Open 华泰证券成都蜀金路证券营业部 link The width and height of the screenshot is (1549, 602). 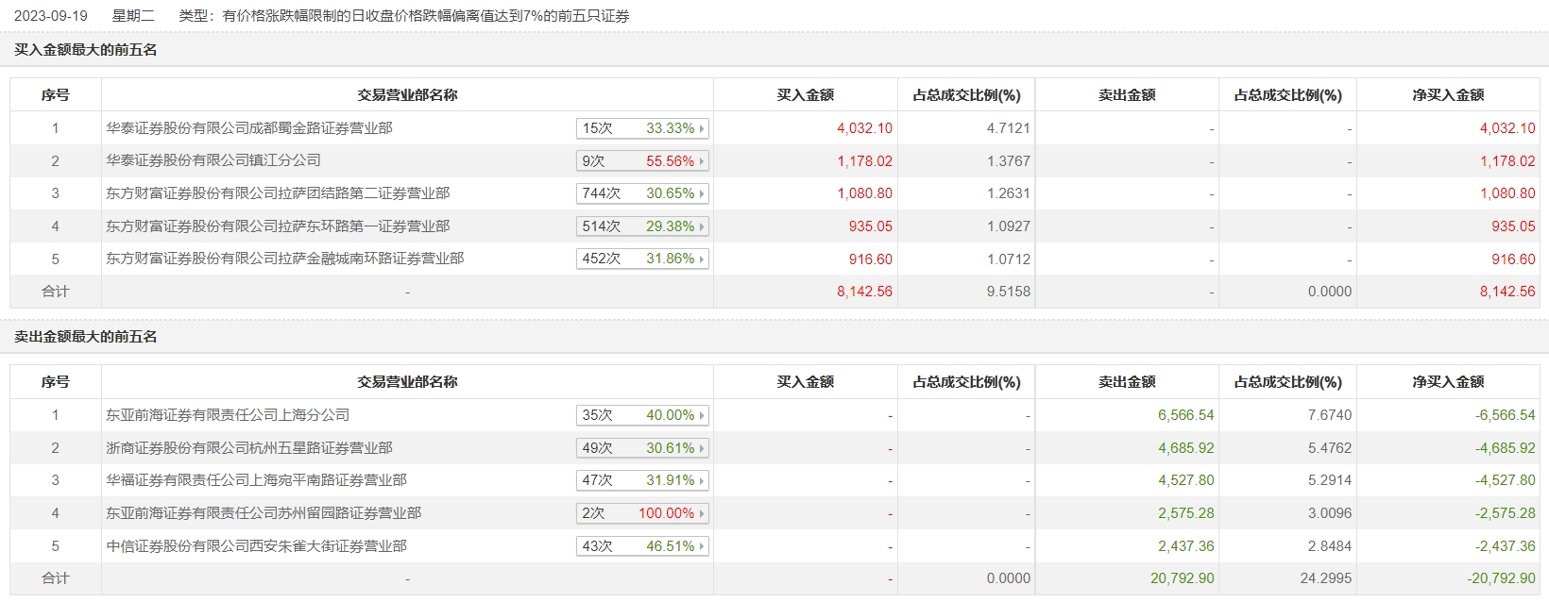249,128
